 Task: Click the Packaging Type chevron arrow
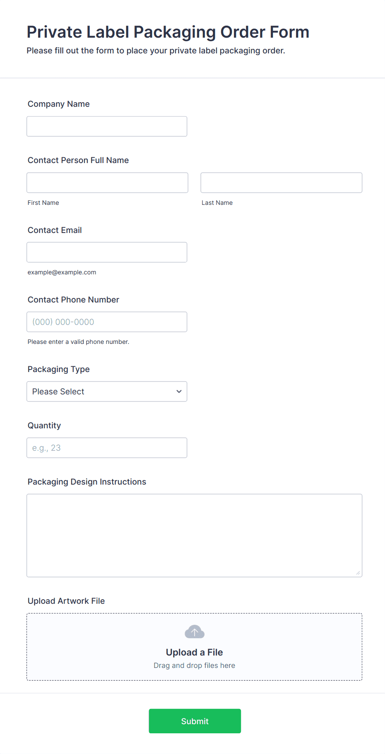[179, 391]
